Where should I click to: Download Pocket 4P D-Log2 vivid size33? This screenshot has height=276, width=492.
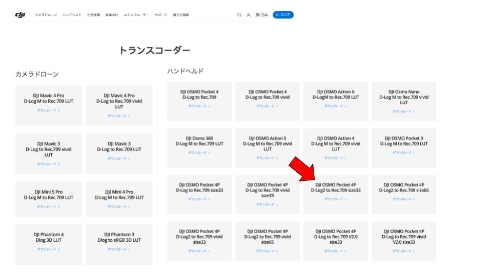click(199, 251)
